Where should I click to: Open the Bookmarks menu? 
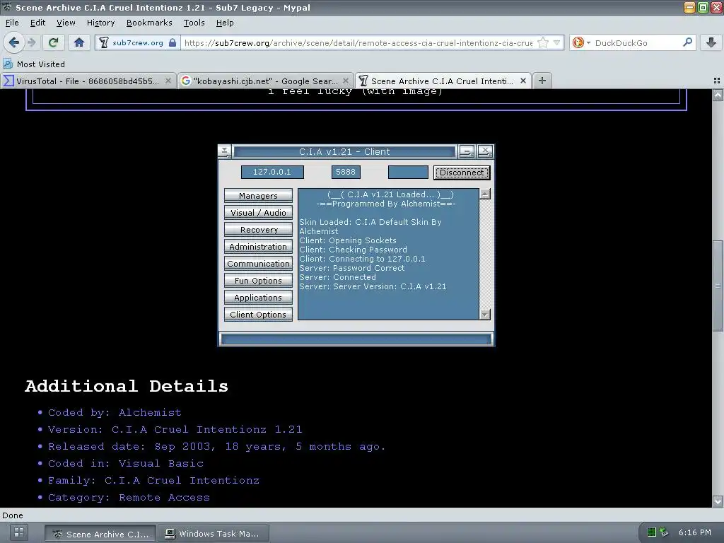[149, 23]
